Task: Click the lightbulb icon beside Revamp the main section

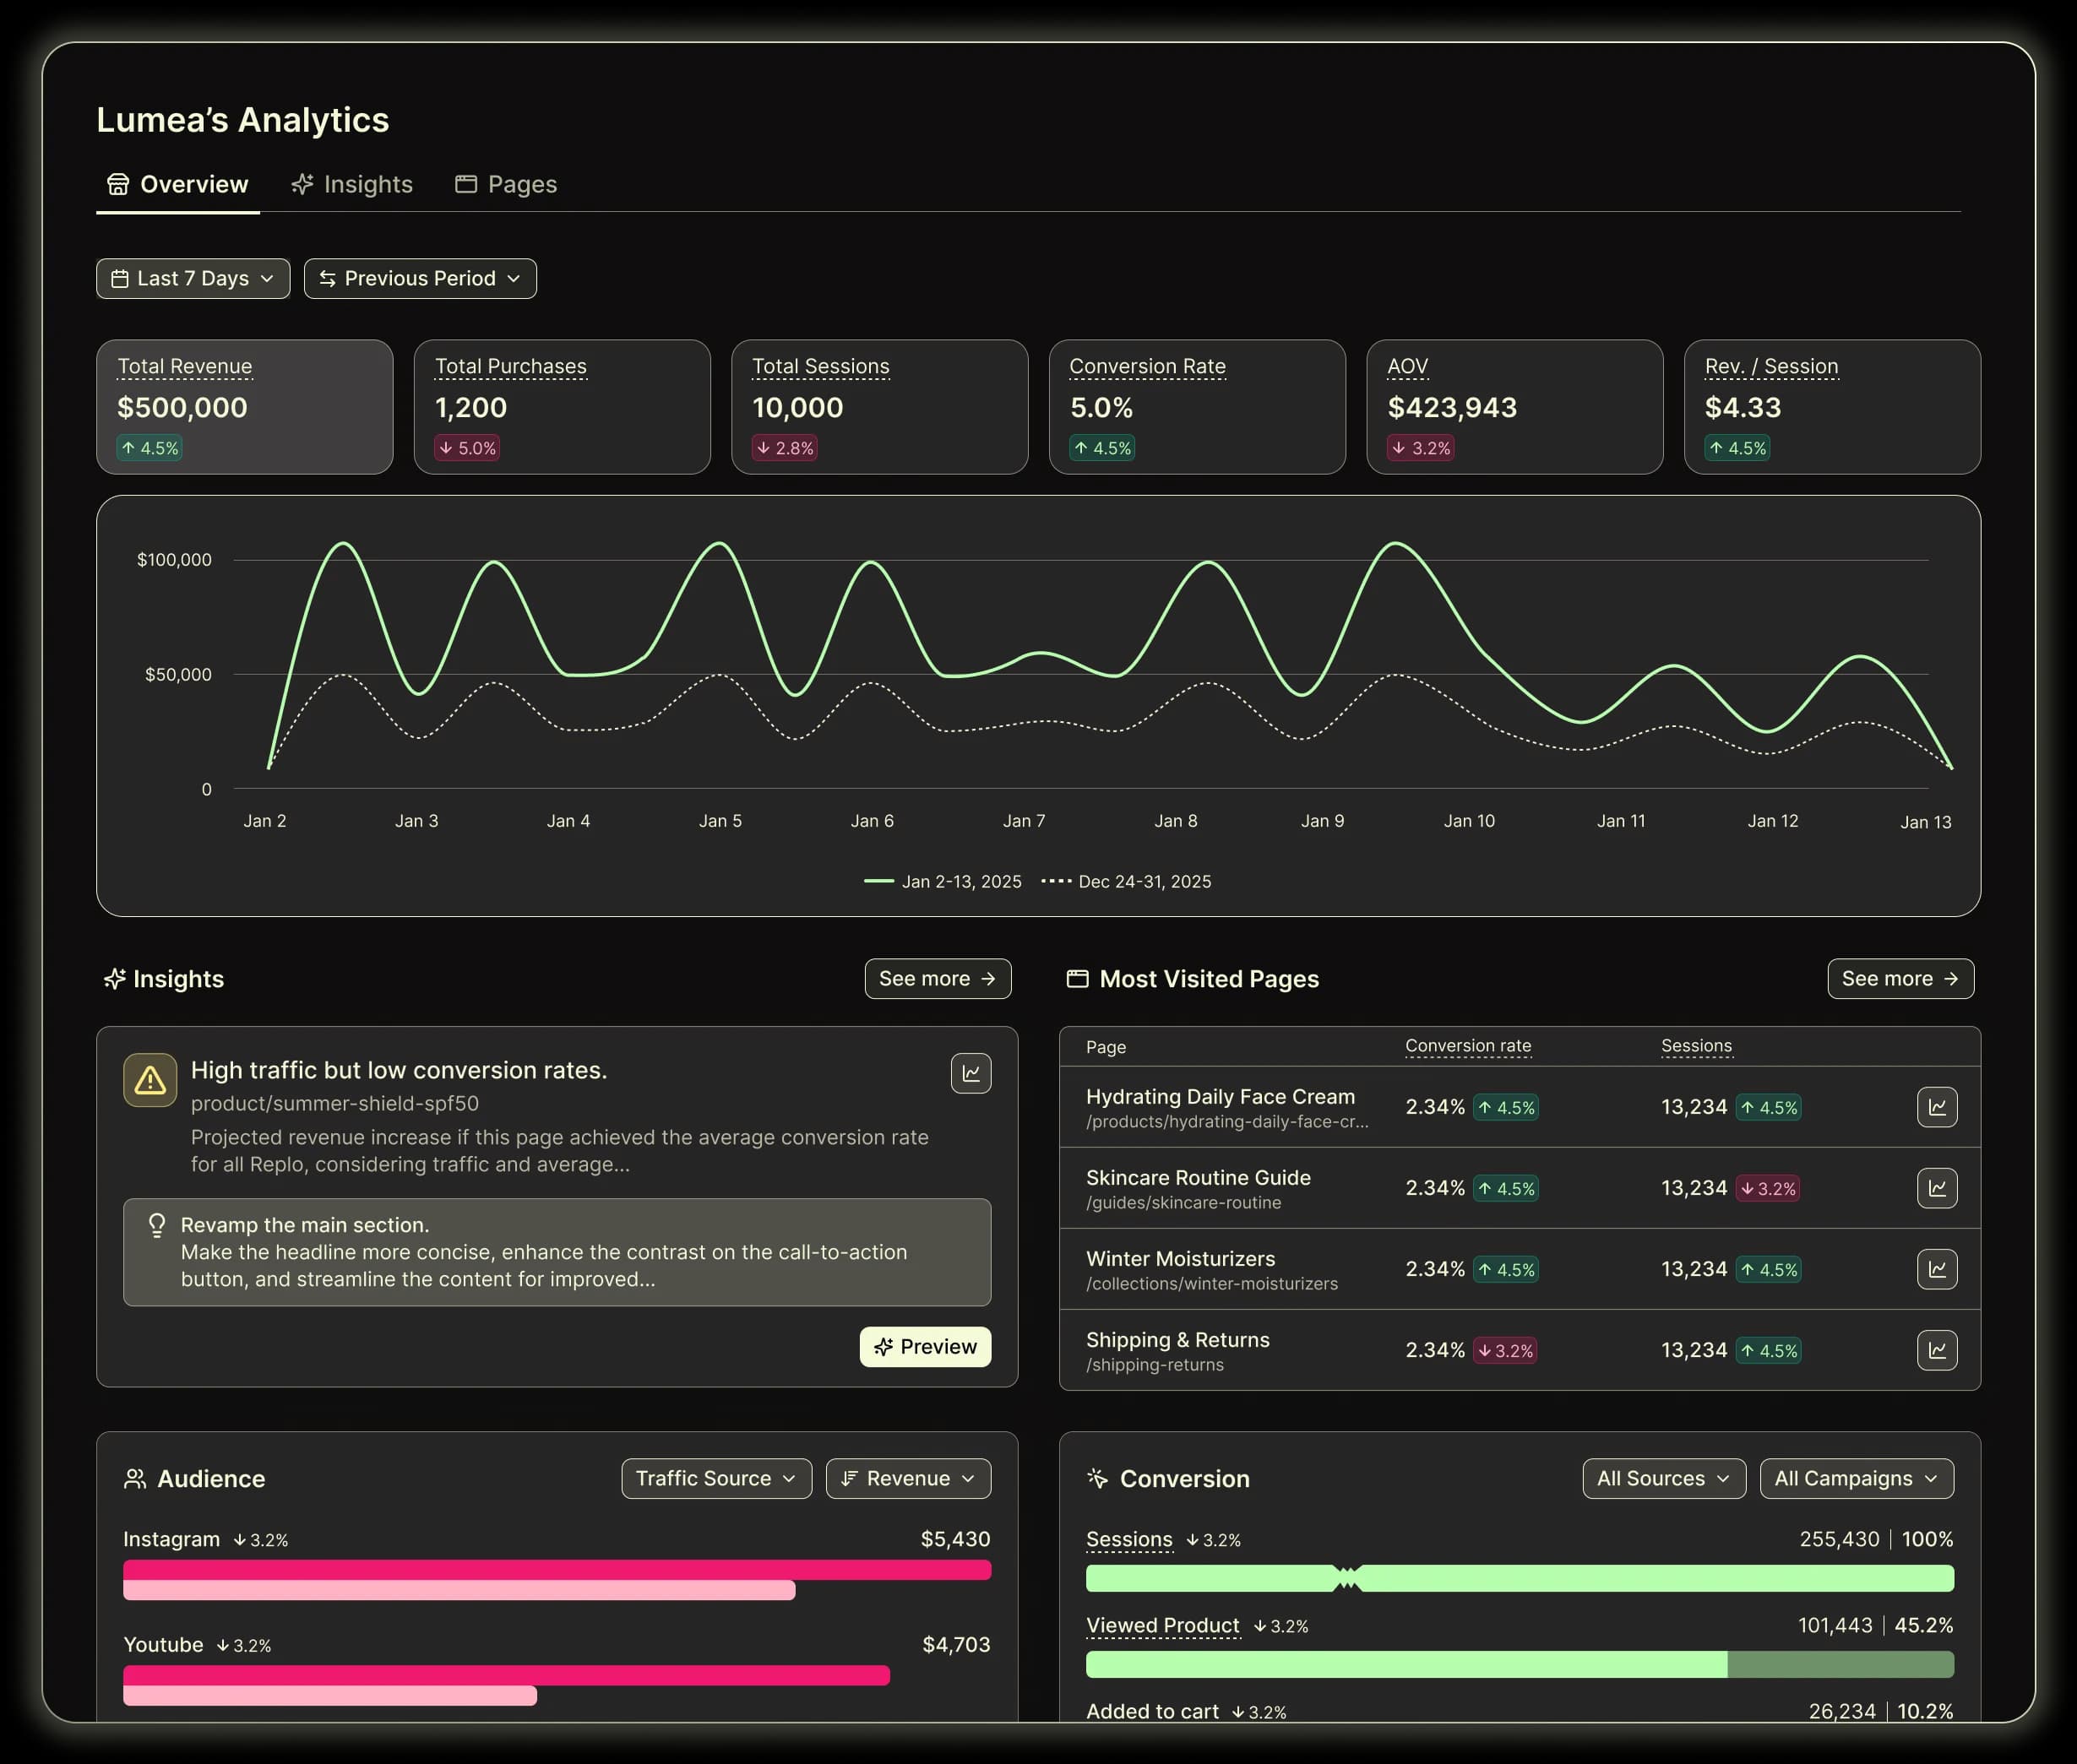Action: [157, 1226]
